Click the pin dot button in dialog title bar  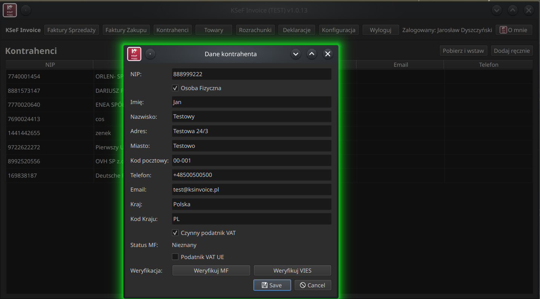[x=150, y=54]
